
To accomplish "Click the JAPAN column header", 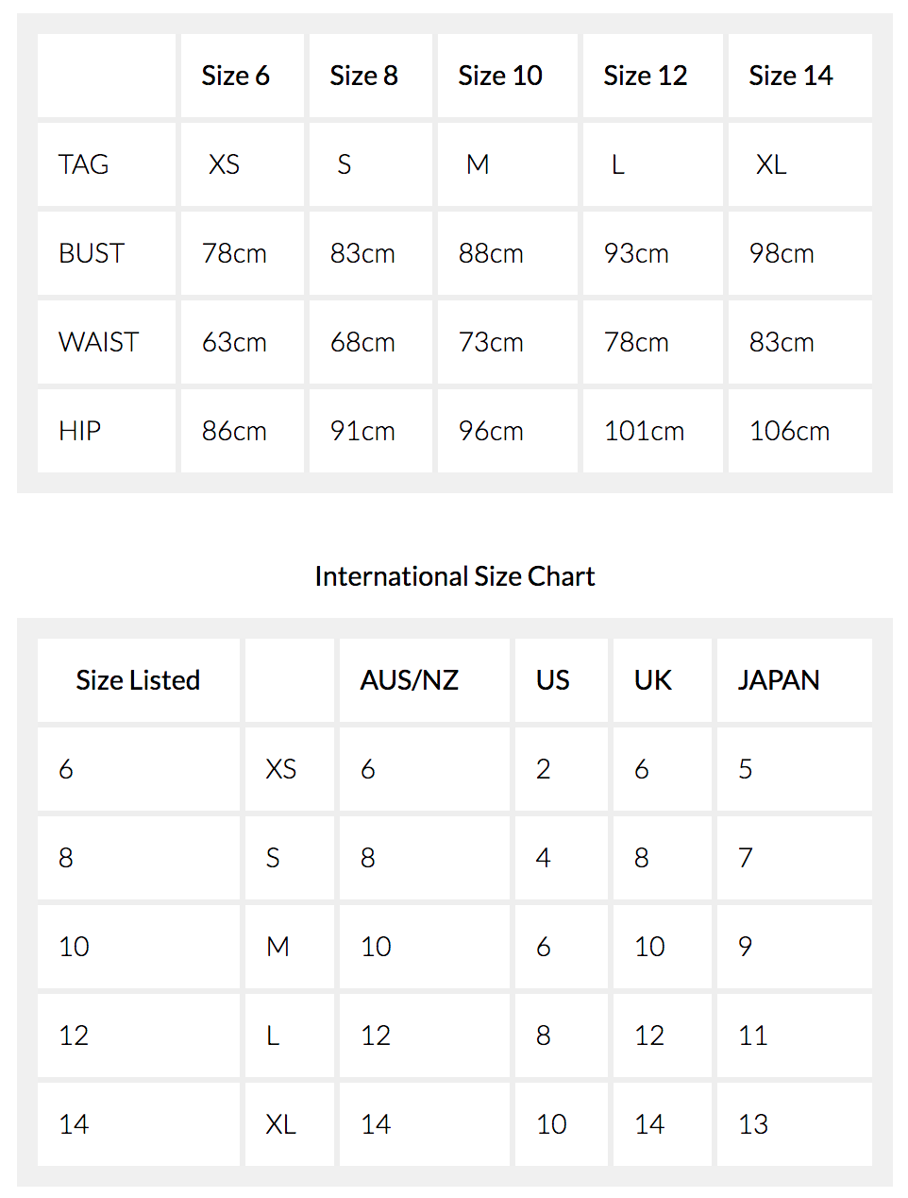I will click(x=779, y=680).
